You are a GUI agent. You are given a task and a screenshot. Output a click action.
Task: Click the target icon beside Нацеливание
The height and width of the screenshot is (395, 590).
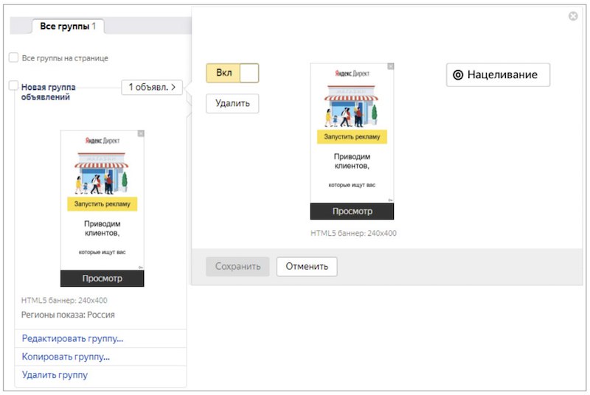457,74
